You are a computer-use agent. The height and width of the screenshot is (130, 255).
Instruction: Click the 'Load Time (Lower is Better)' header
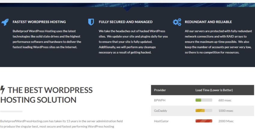point(214,90)
